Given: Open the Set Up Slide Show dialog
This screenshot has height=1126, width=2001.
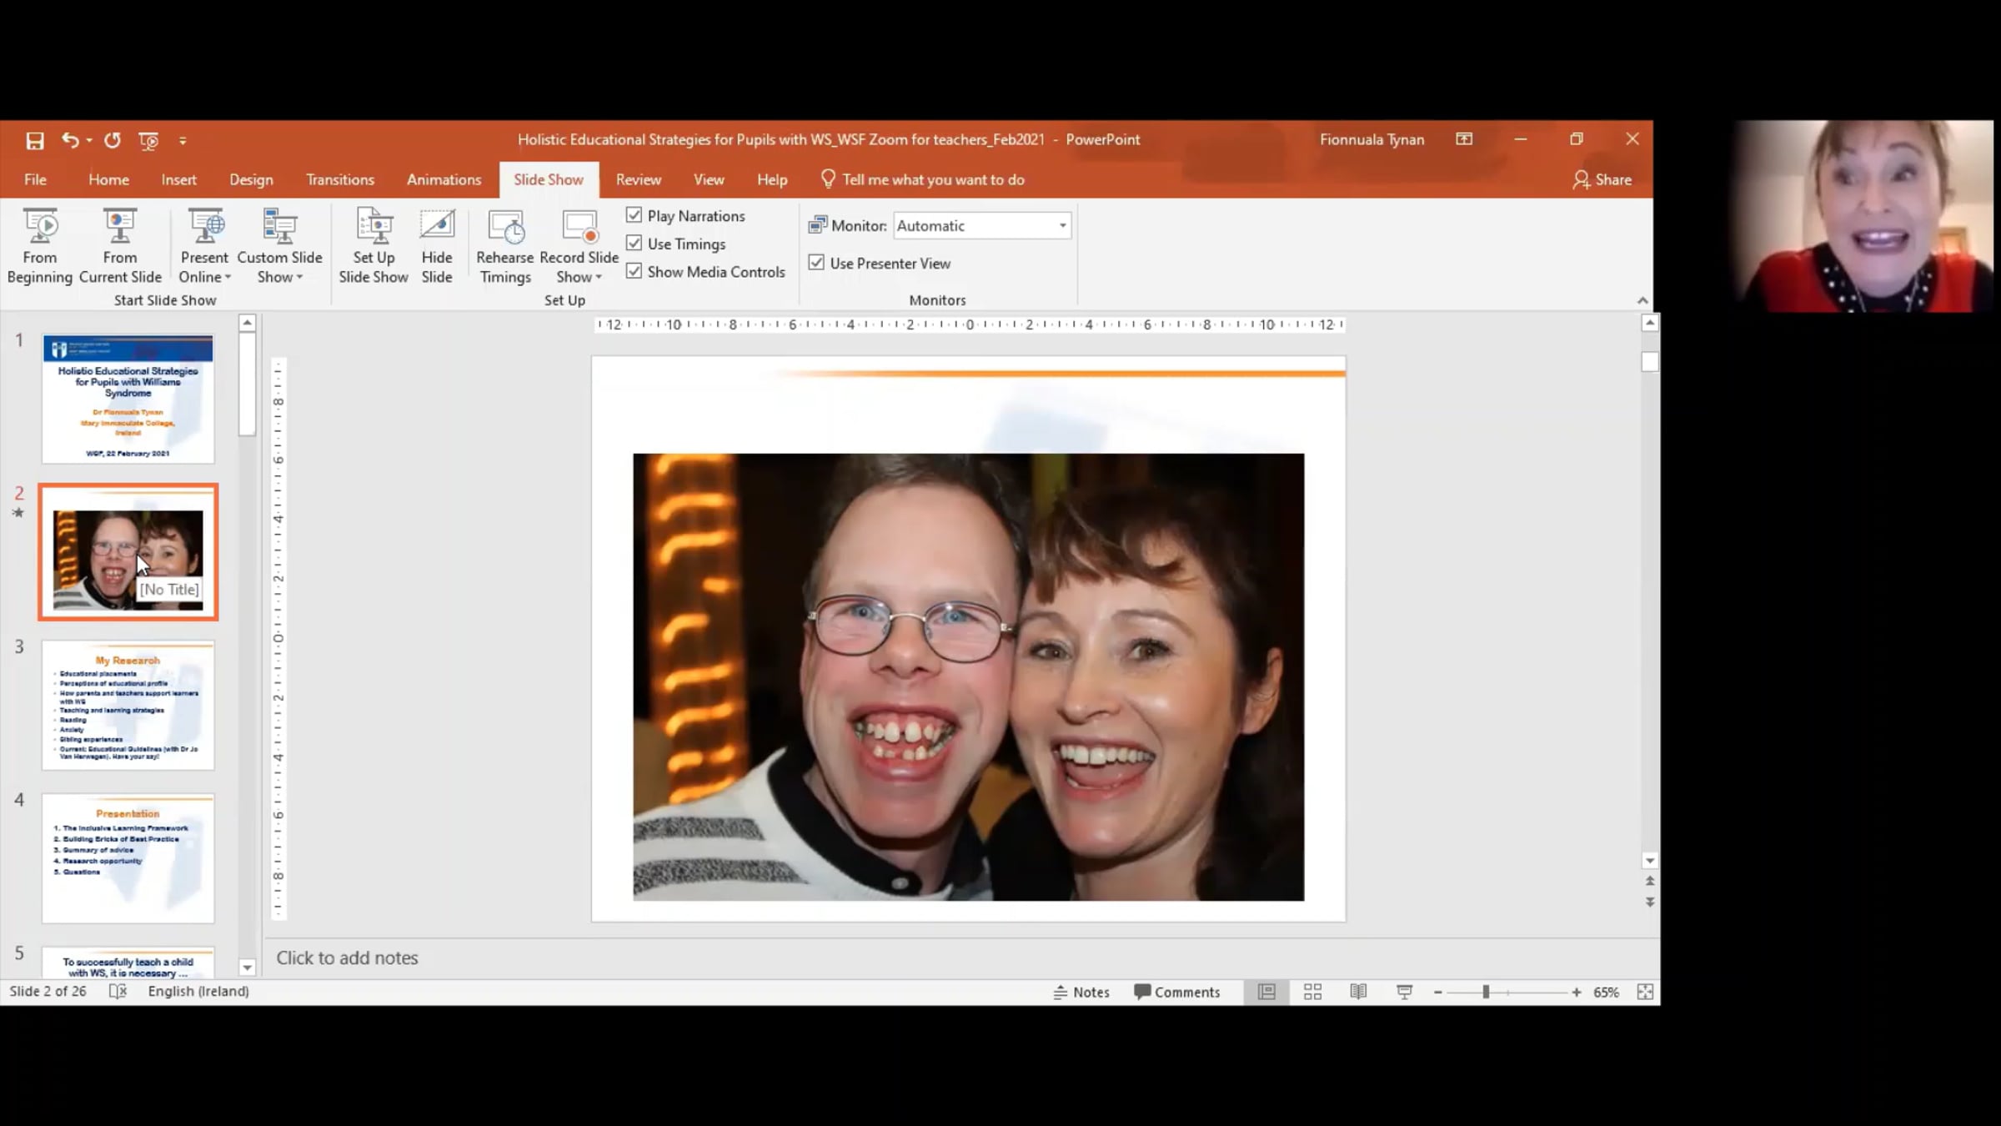Looking at the screenshot, I should tap(374, 246).
